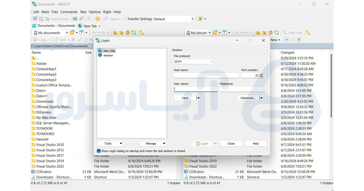Refresh the right panel with green arrows
The image size is (364, 191).
tap(276, 32)
